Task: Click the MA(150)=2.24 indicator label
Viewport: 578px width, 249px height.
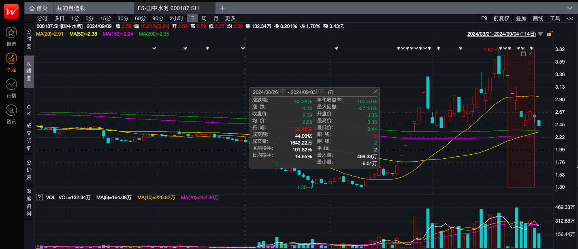Action: (118, 34)
